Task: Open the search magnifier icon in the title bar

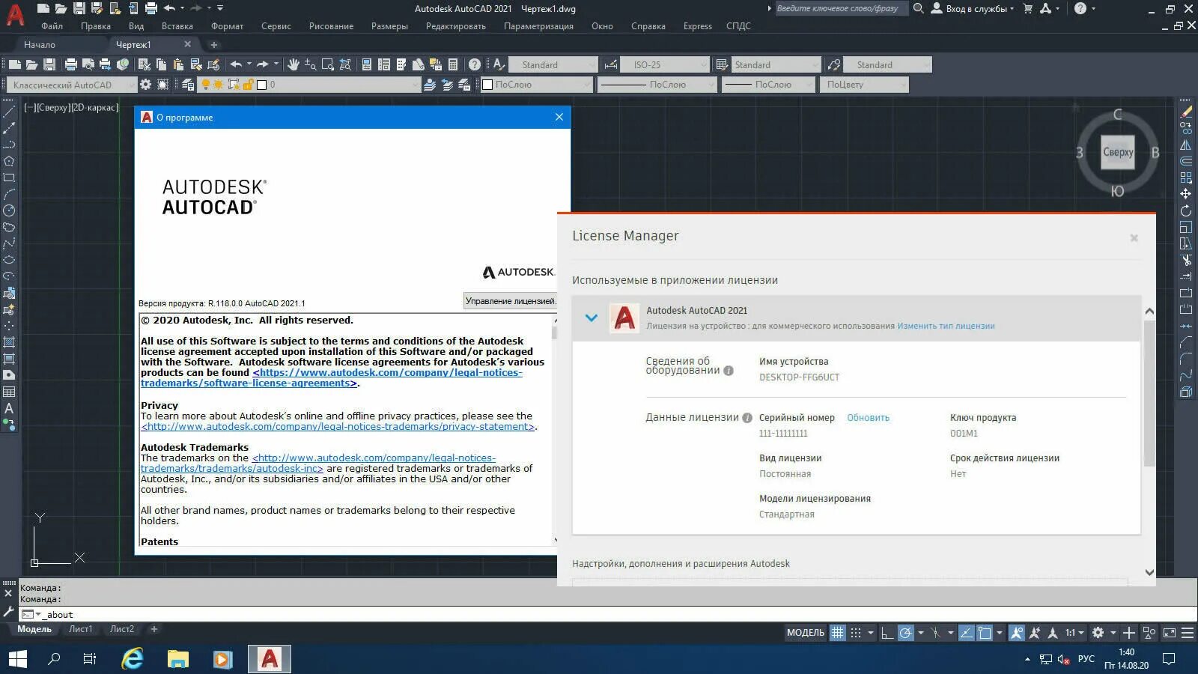Action: 918,9
